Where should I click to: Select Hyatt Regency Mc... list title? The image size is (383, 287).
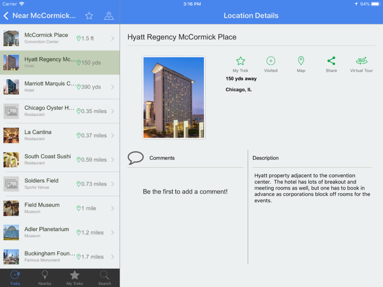click(50, 59)
